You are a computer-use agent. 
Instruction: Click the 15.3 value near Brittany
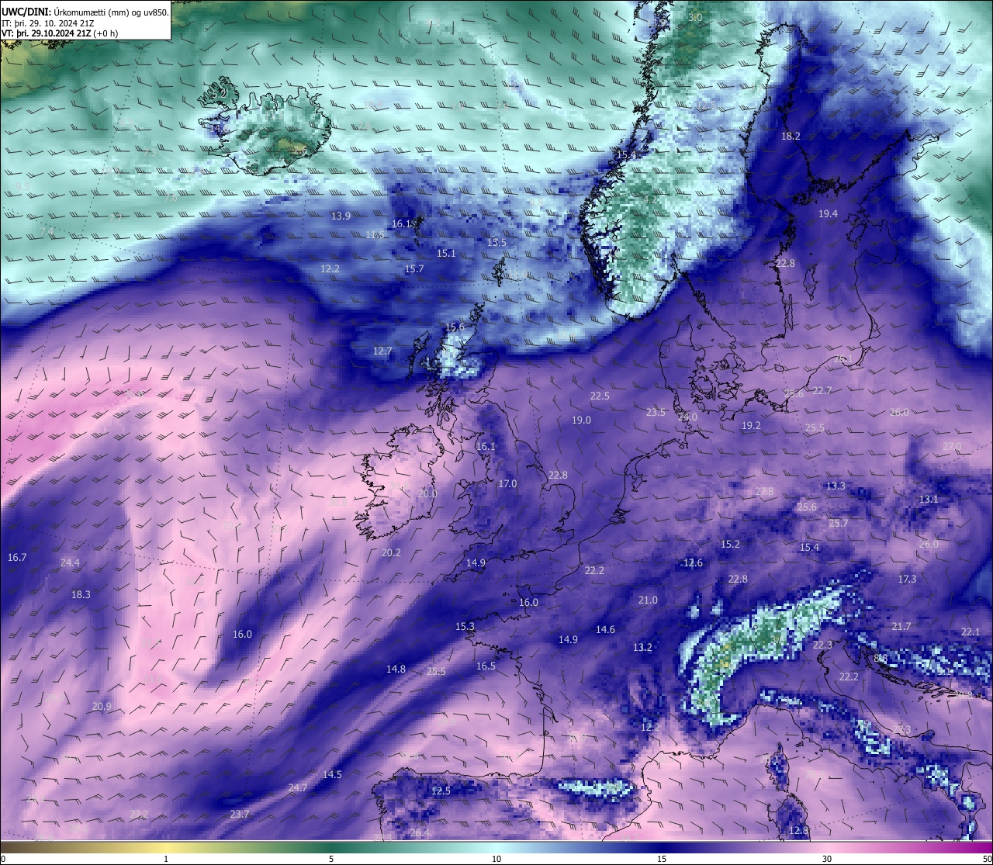point(465,626)
